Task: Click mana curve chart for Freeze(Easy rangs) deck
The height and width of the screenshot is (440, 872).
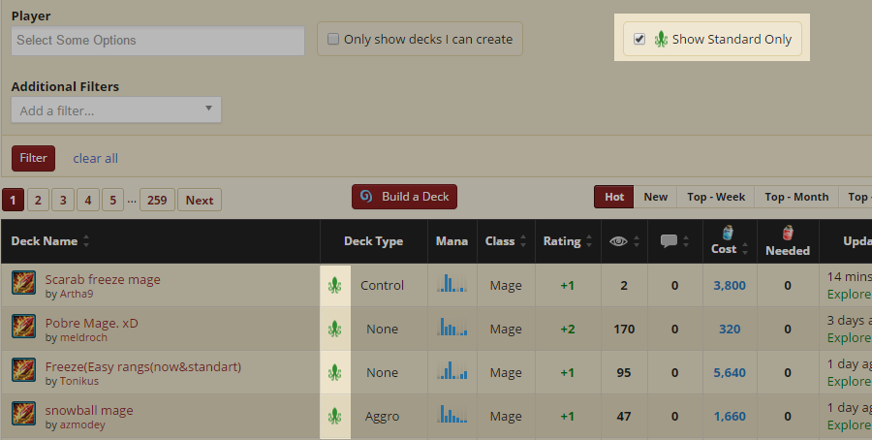Action: tap(452, 370)
